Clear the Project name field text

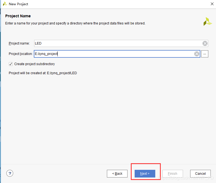pyautogui.click(x=205, y=43)
